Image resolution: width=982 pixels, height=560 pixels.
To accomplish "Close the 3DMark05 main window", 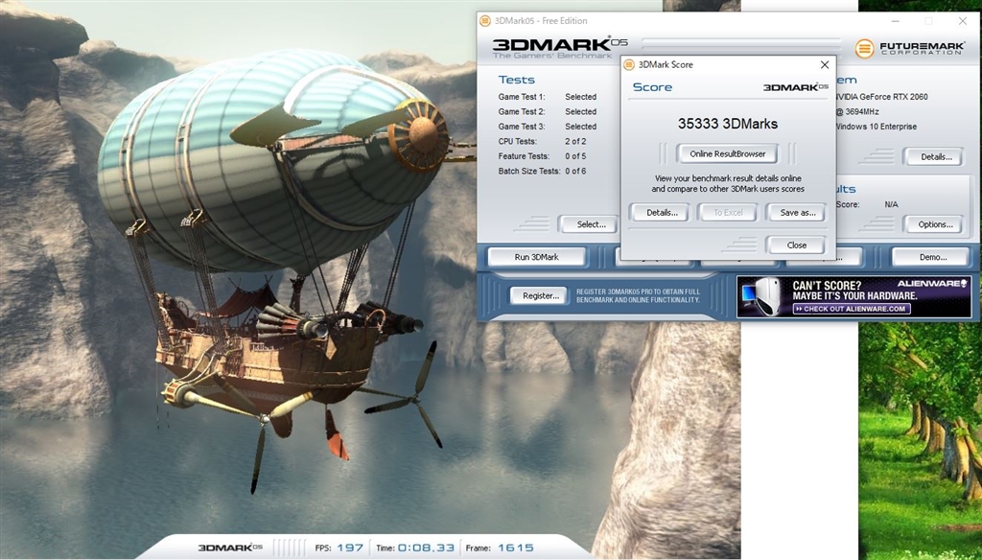I will pyautogui.click(x=963, y=21).
